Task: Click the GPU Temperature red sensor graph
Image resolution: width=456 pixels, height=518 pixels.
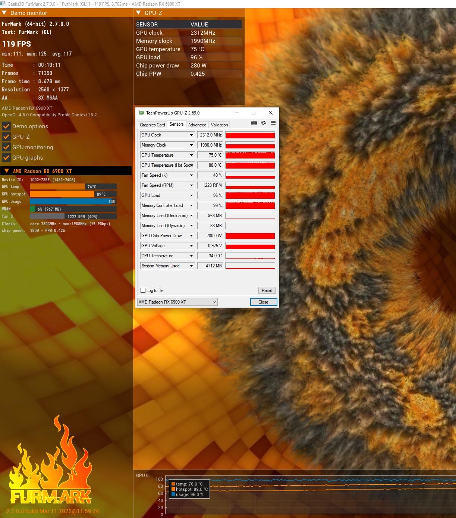Action: point(250,155)
